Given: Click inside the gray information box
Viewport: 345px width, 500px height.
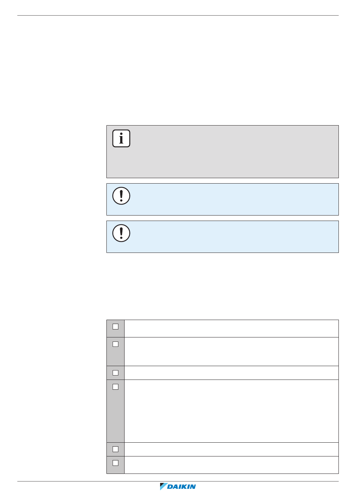Looking at the screenshot, I should 223,152.
